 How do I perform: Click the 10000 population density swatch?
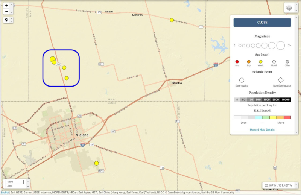pos(286,100)
